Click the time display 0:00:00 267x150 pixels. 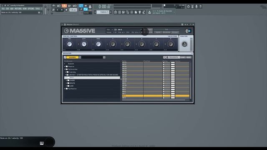(105, 7)
